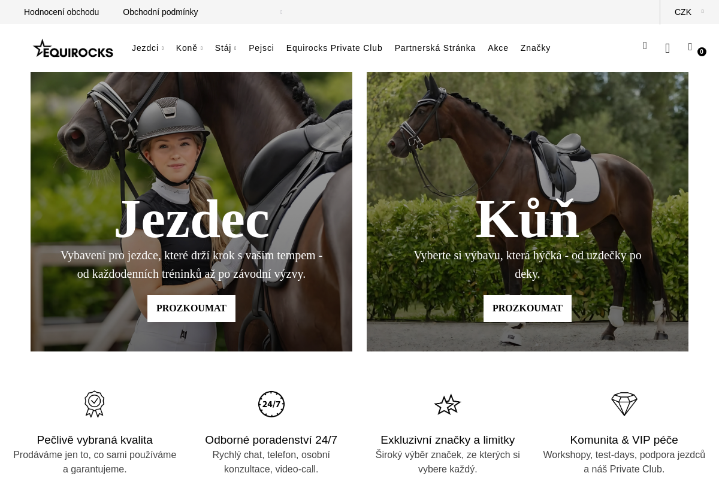Click the double stars exclusive brands icon
The image size is (719, 479).
click(448, 405)
